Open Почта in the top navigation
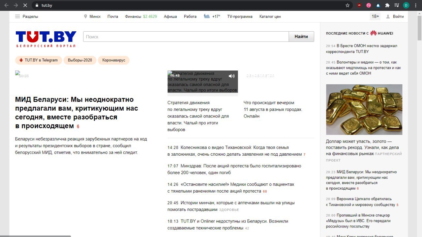422x237 pixels. [113, 16]
